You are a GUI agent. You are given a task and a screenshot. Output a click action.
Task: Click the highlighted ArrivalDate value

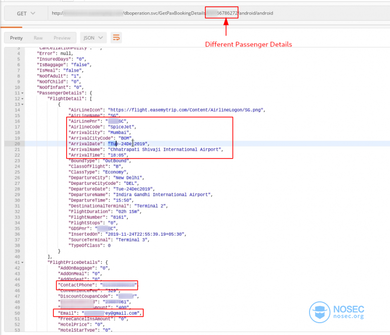(x=128, y=144)
